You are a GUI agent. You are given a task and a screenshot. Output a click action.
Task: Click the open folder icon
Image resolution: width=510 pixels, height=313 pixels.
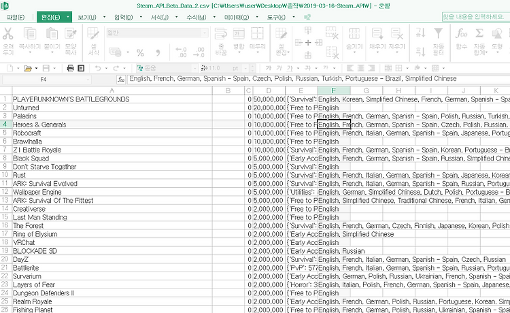(28, 68)
